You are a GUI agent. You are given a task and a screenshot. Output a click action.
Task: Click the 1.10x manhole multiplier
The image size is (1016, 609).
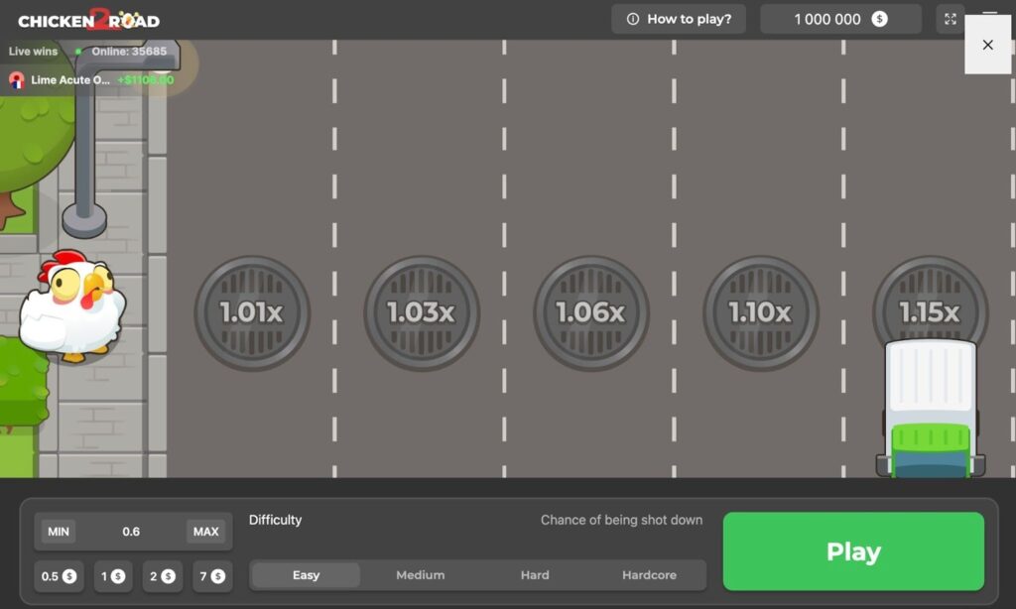tap(761, 312)
